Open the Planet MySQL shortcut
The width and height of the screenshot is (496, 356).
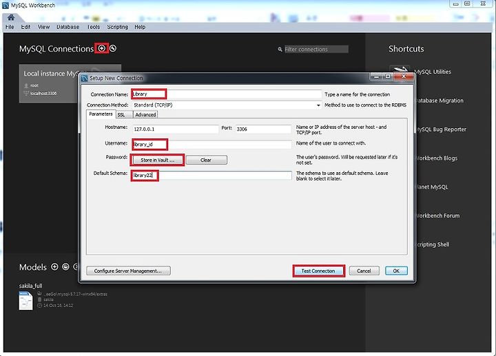pyautogui.click(x=433, y=187)
